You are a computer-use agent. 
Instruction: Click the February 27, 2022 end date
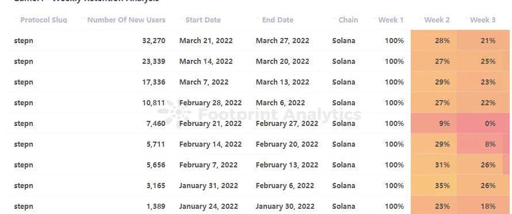[x=286, y=123]
